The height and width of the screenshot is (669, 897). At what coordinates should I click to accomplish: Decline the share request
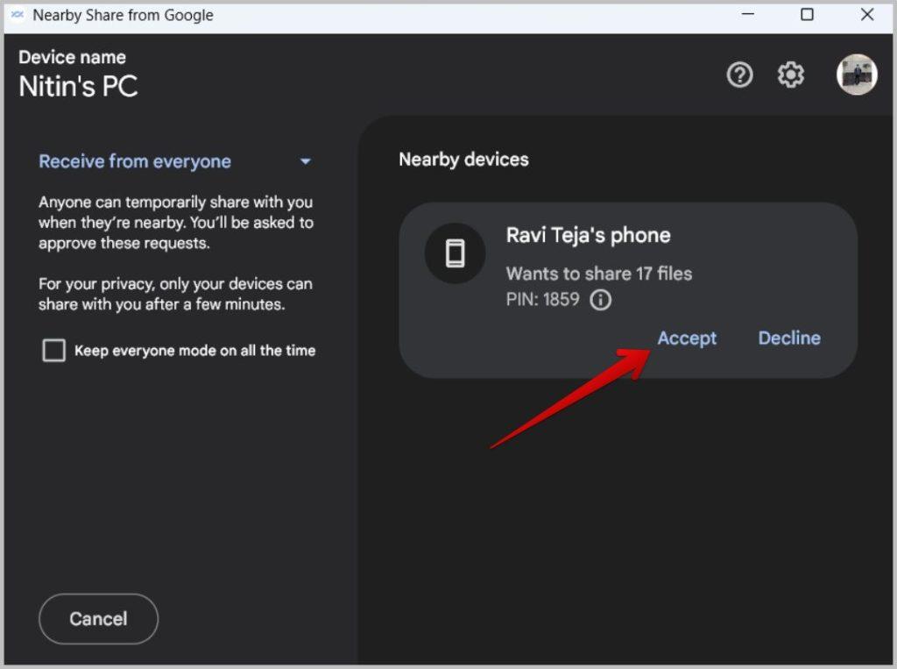click(789, 338)
